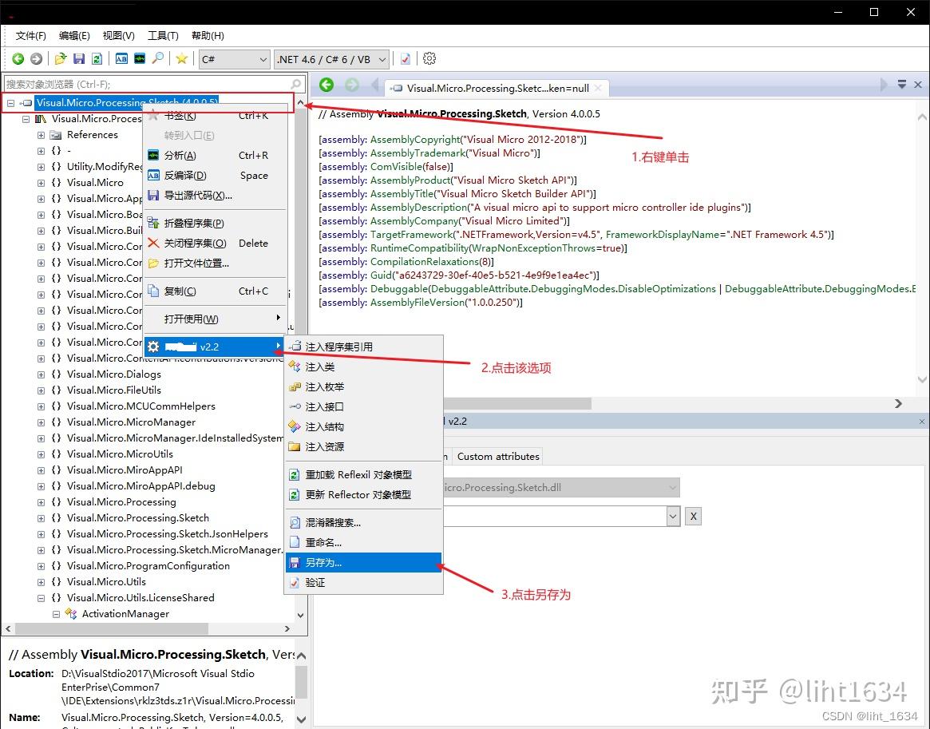Image resolution: width=930 pixels, height=729 pixels.
Task: Select 注入资源 in the submenu
Action: [x=363, y=446]
